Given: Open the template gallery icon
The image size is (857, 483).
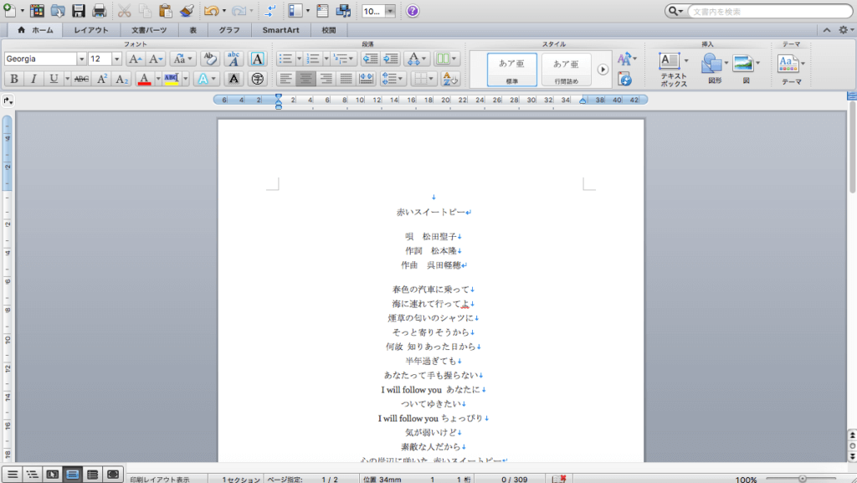Looking at the screenshot, I should coord(37,10).
